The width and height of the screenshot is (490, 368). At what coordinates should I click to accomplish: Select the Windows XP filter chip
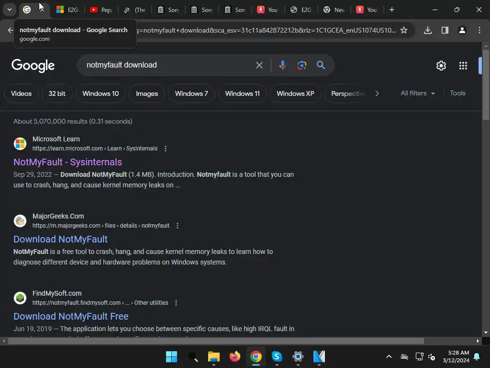point(295,93)
